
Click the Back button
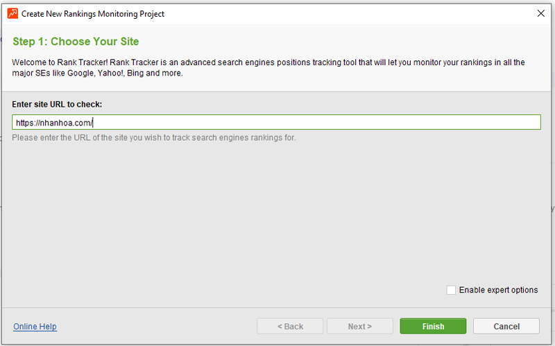pos(290,326)
